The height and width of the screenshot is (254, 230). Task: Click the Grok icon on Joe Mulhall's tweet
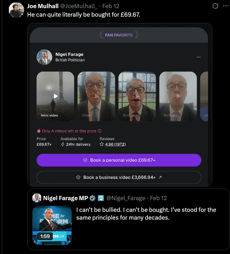(215, 6)
